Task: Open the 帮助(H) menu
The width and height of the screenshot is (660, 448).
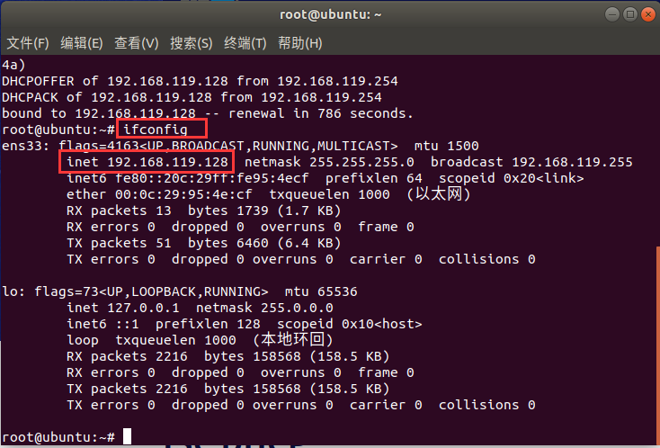Action: (x=300, y=43)
